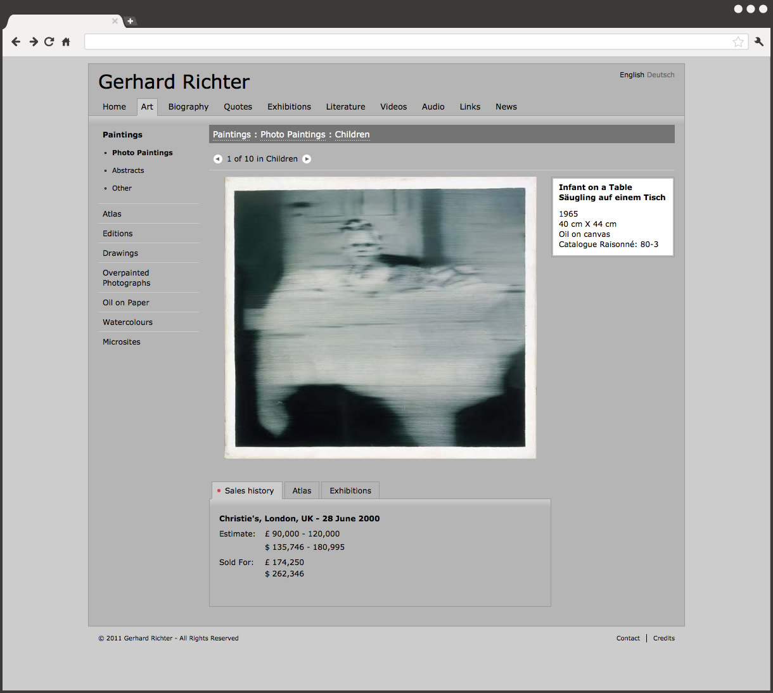Close the current browser tab
Image resolution: width=773 pixels, height=693 pixels.
click(115, 21)
